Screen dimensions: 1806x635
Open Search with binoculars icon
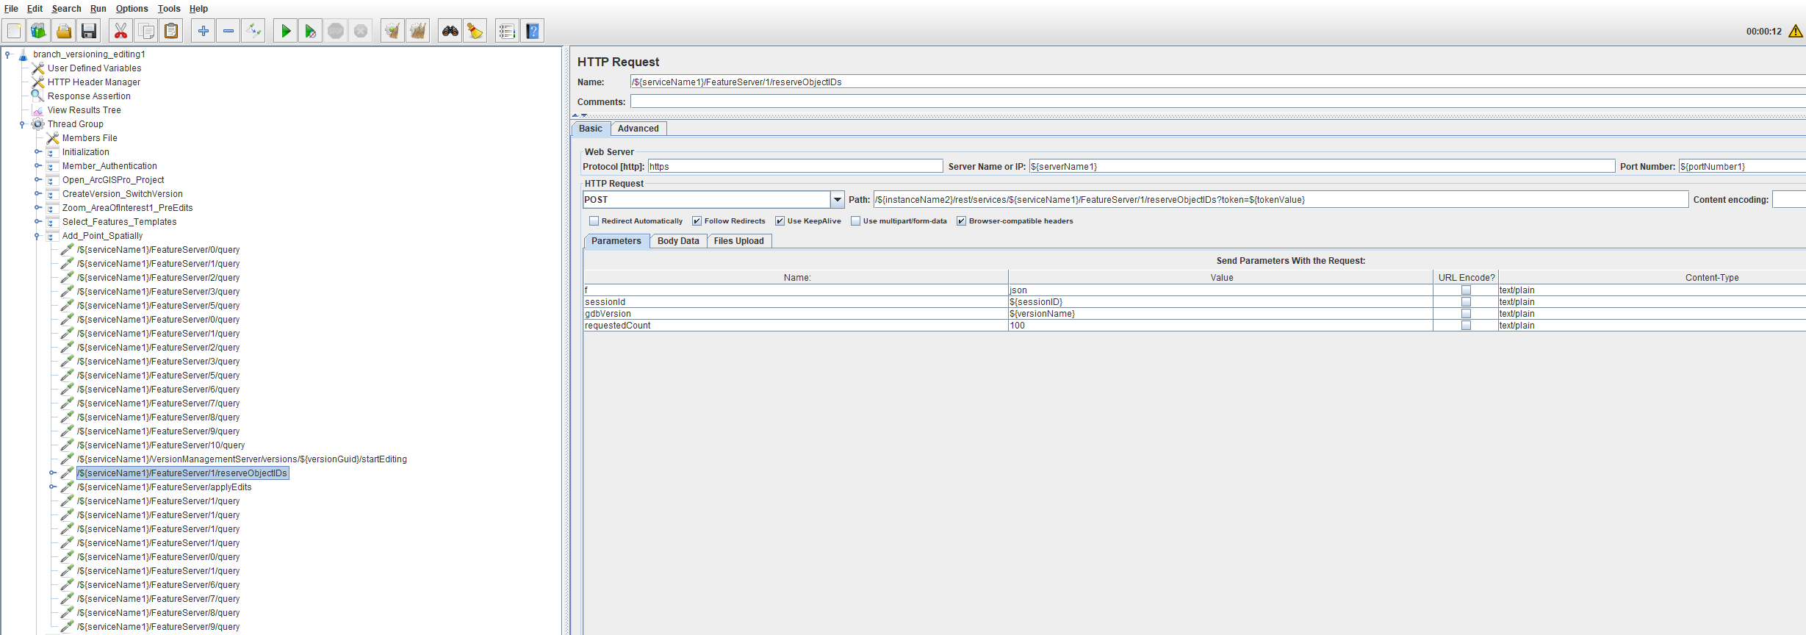point(450,31)
